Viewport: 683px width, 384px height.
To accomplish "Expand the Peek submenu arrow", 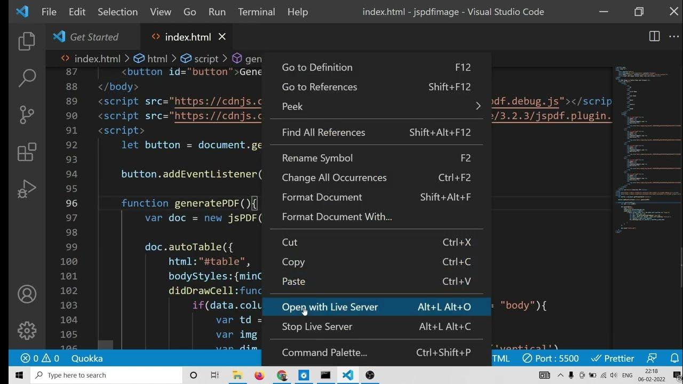I will 478,106.
